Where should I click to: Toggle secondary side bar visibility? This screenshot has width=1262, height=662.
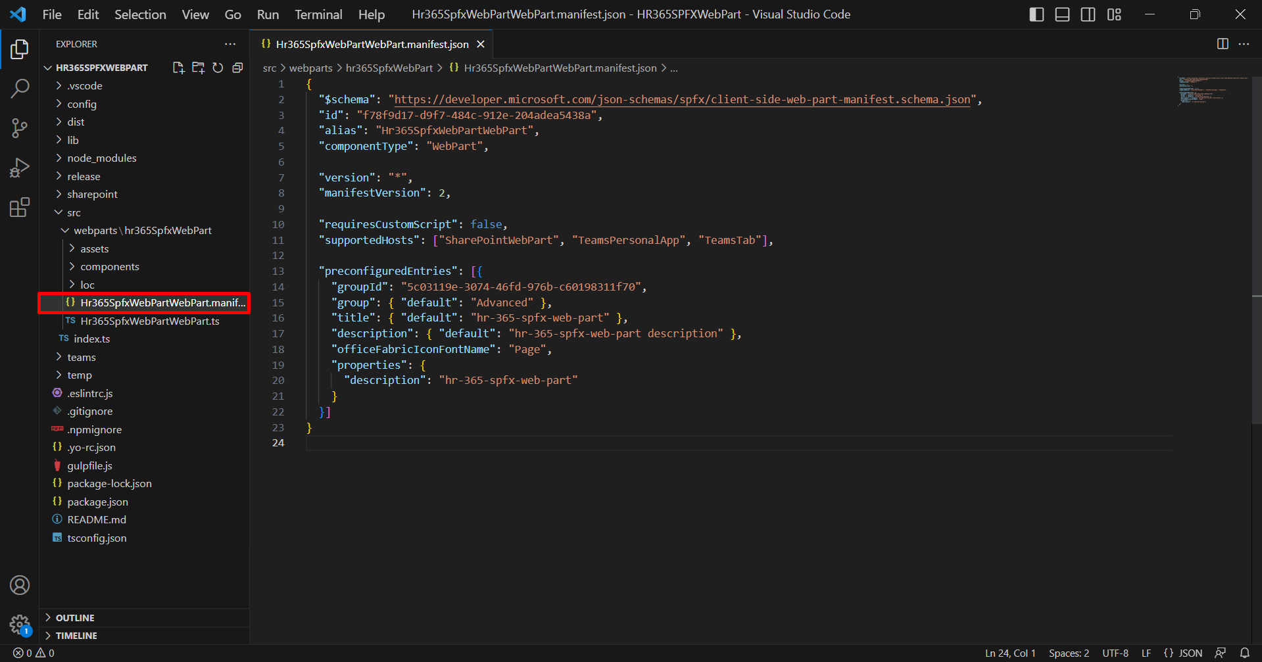[1088, 14]
